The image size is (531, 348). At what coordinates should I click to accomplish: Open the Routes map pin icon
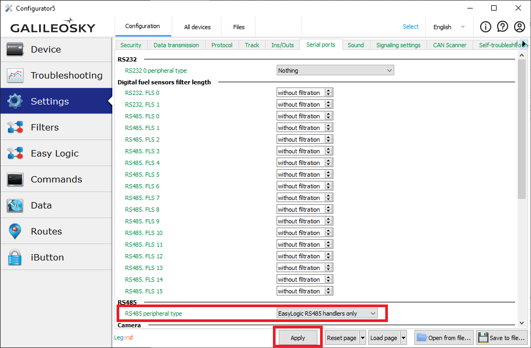(x=15, y=231)
